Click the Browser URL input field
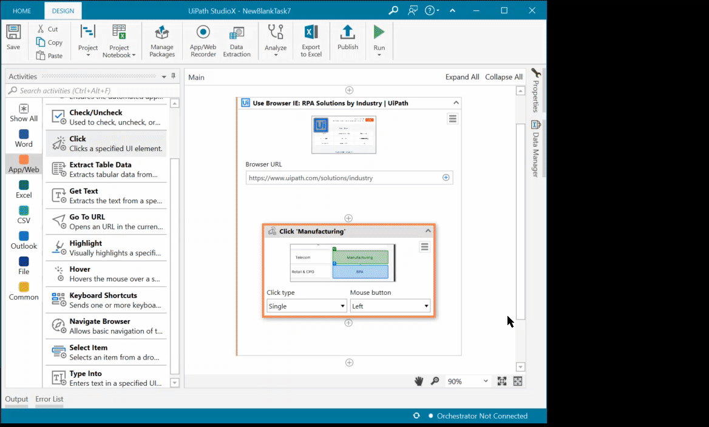The width and height of the screenshot is (709, 427). coord(343,178)
